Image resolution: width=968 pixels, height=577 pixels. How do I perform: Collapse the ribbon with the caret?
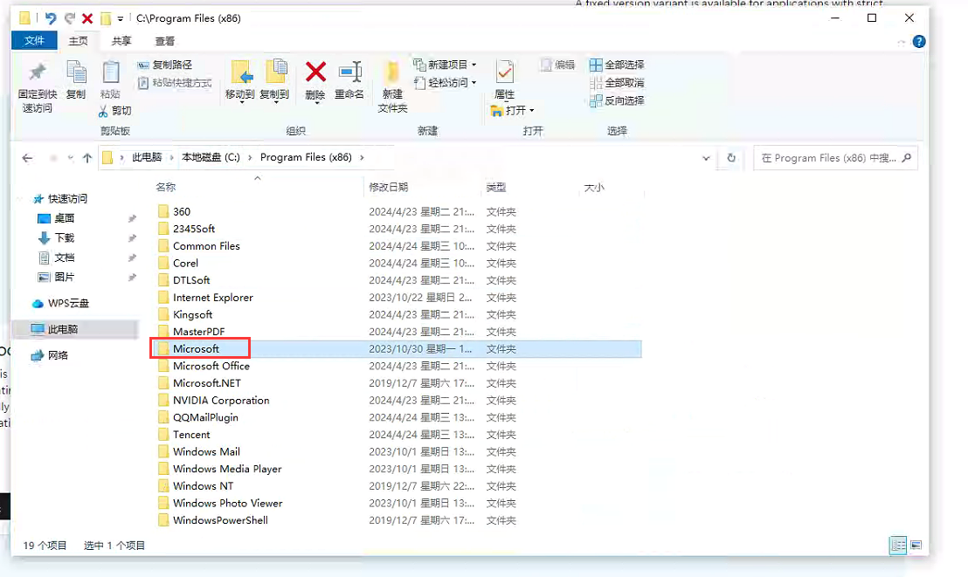902,42
